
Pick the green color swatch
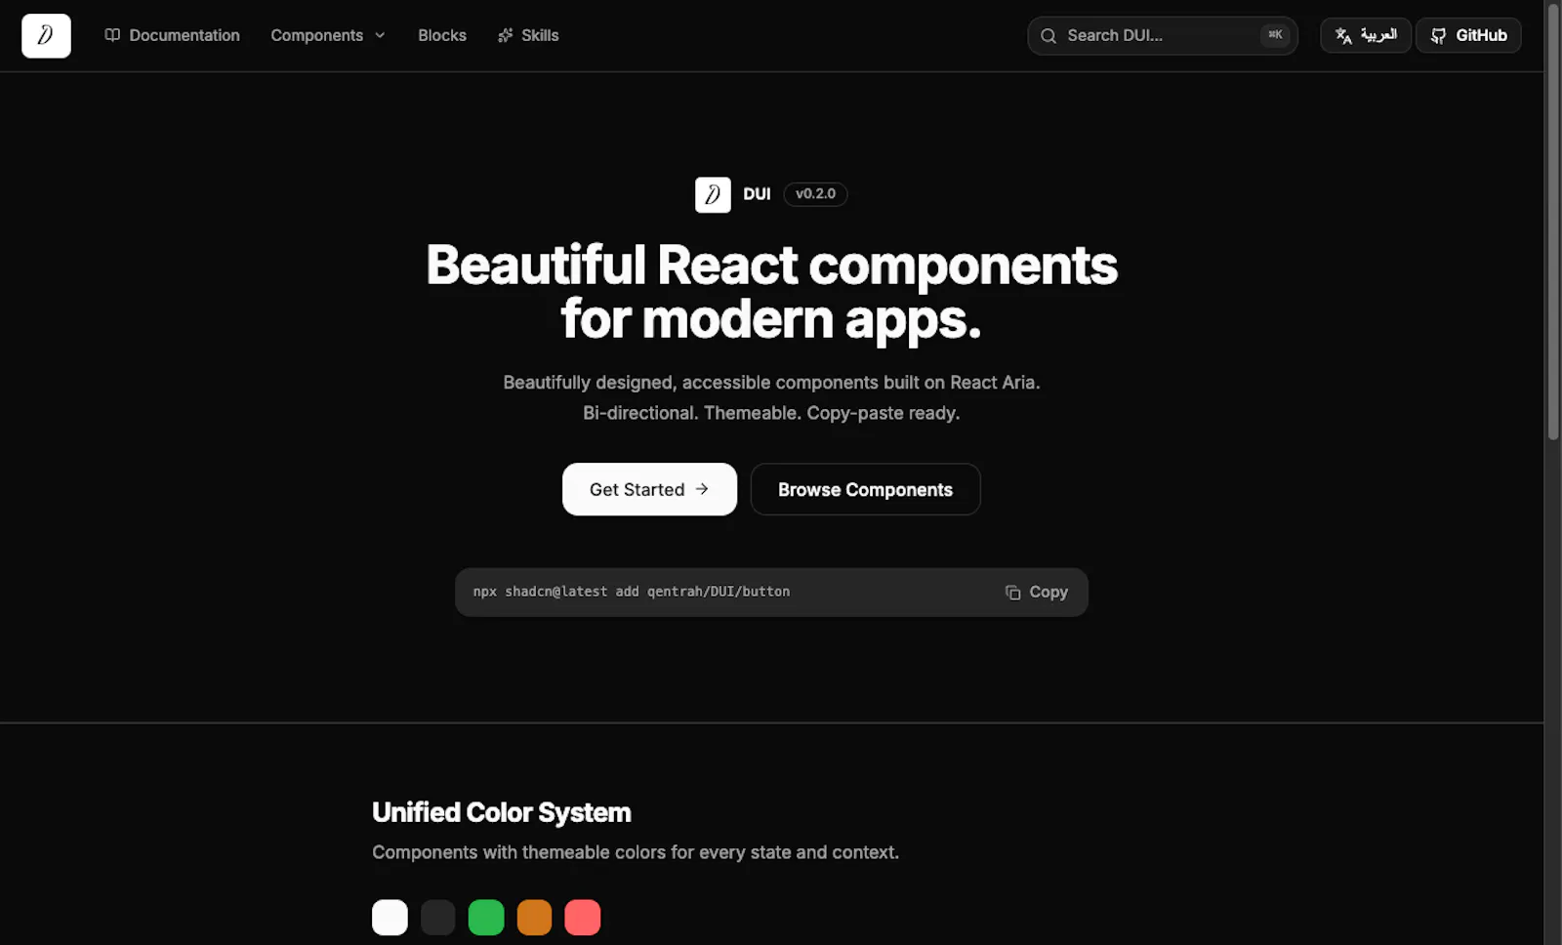pyautogui.click(x=486, y=917)
